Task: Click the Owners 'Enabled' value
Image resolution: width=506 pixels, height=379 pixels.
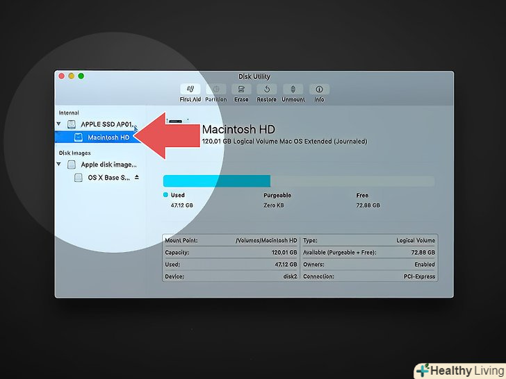Action: point(425,264)
